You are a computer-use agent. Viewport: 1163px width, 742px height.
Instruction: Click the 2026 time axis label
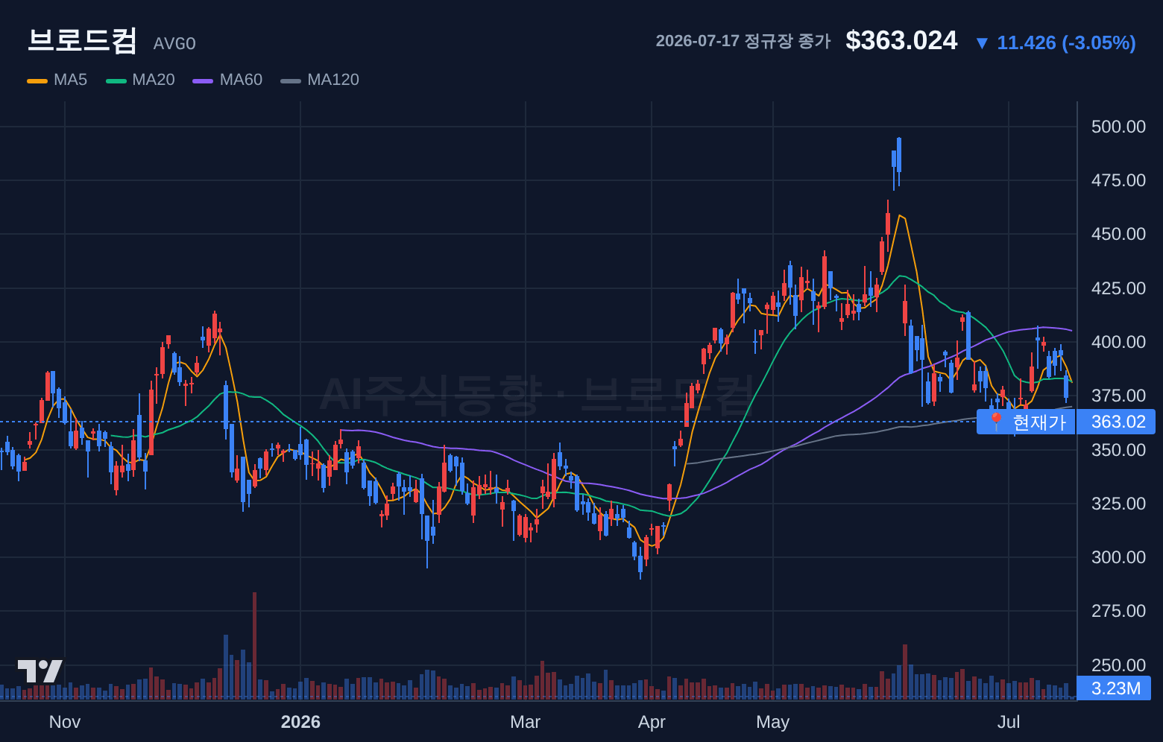click(300, 722)
